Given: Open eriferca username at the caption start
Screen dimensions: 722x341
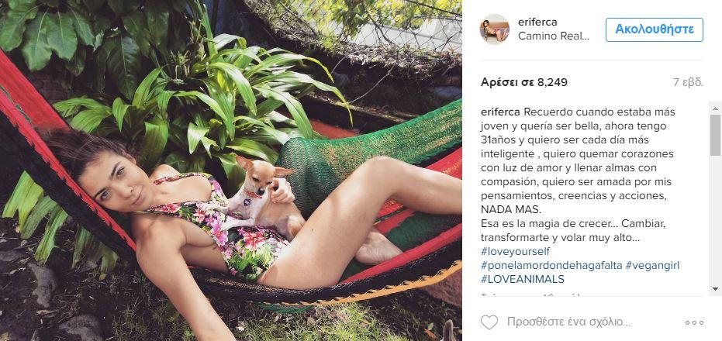Looking at the screenshot, I should pyautogui.click(x=501, y=112).
